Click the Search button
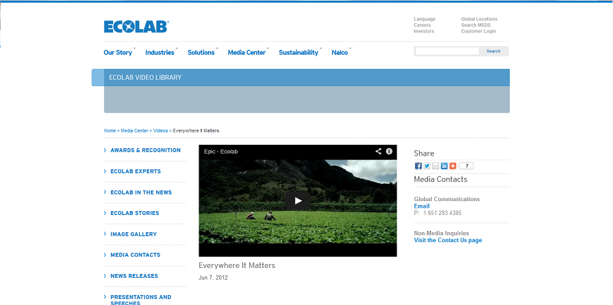 coord(493,51)
